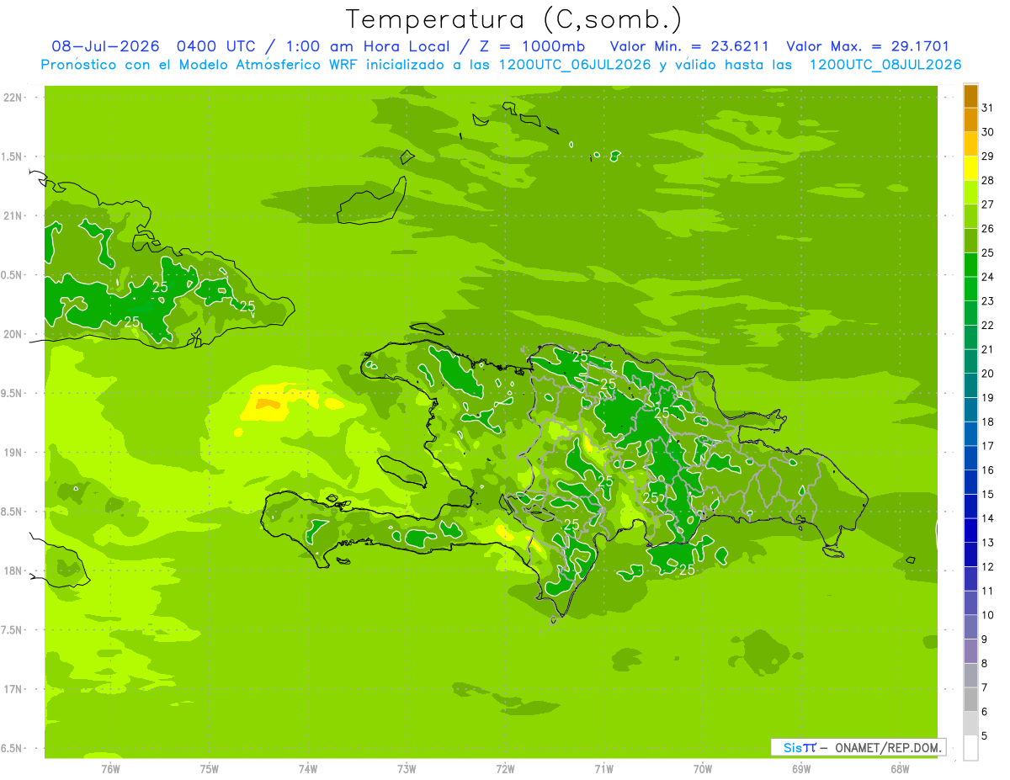This screenshot has height=780, width=1010.
Task: Click the orange hot spot in the yellow patch west of Haiti
Action: tap(268, 405)
